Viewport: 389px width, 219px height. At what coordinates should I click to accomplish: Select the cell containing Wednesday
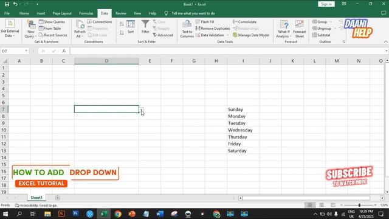pos(243,130)
